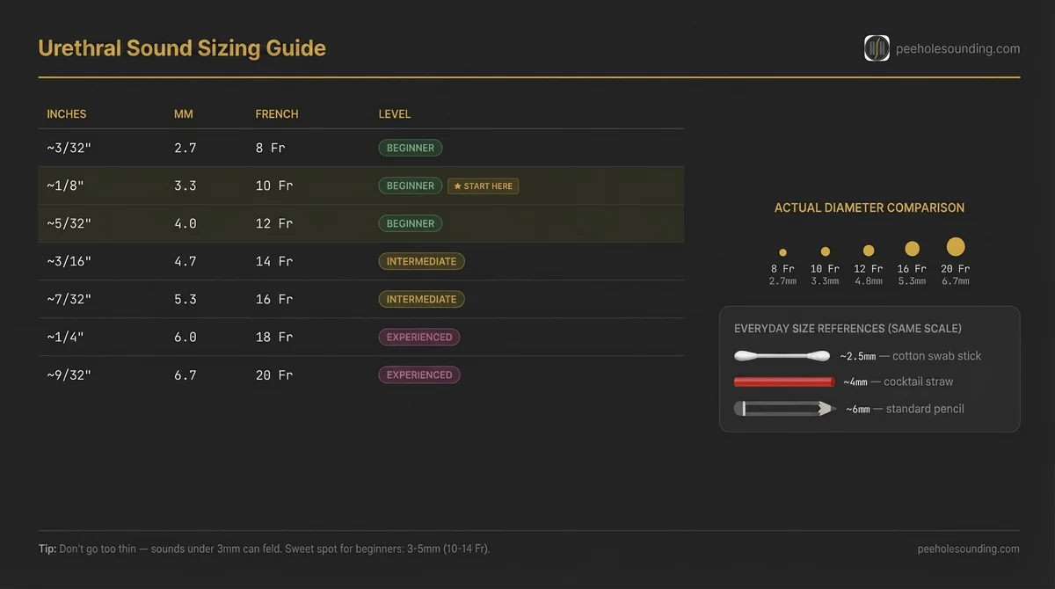Open the peeholesounding.com link in footer
The image size is (1055, 589).
point(970,548)
